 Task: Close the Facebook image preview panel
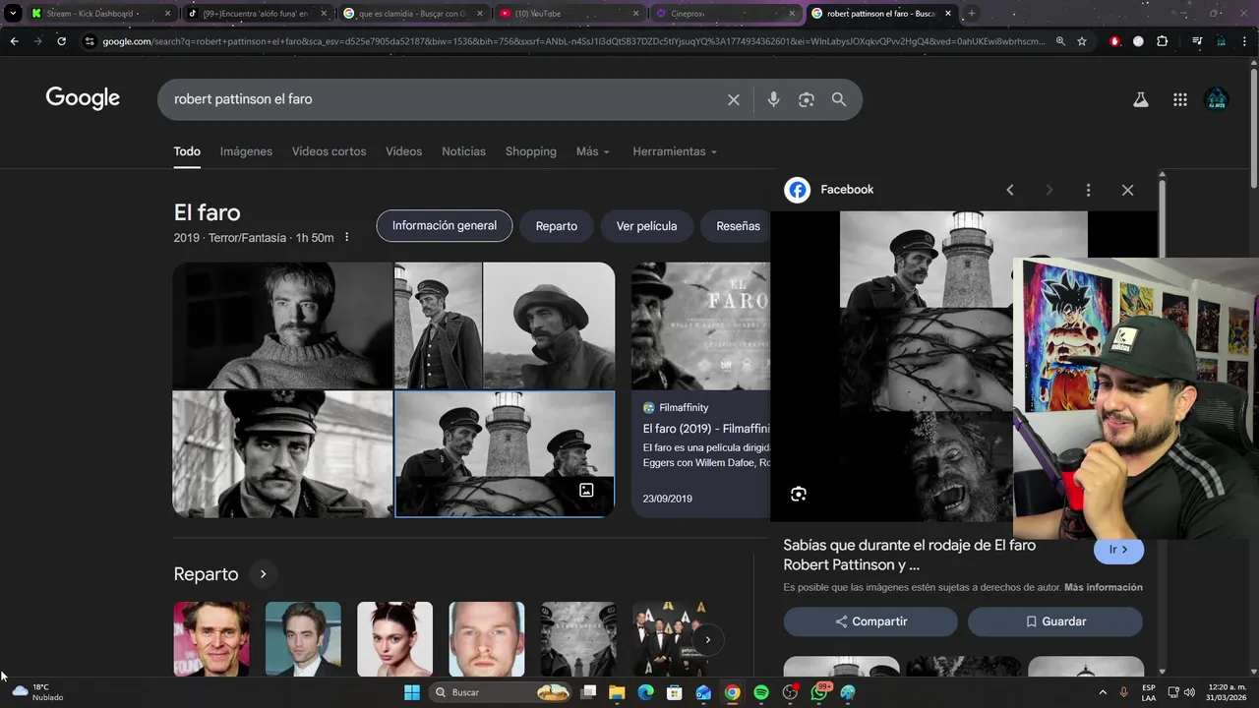1127,190
